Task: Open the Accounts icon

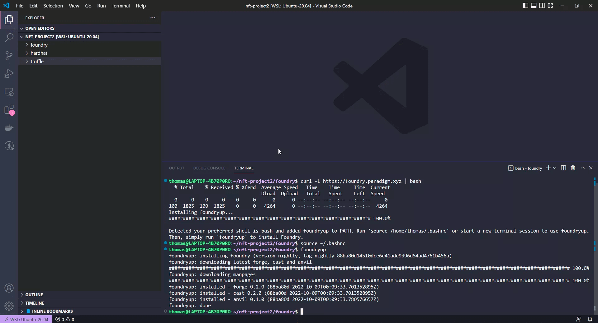Action: tap(9, 288)
